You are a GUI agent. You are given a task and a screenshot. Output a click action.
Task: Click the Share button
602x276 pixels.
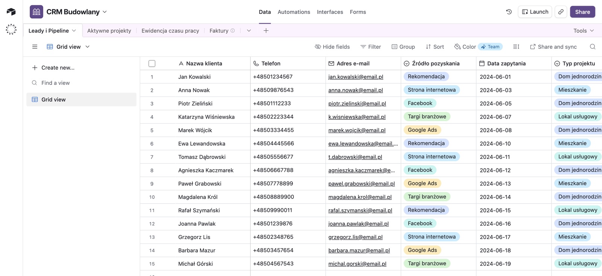[582, 12]
